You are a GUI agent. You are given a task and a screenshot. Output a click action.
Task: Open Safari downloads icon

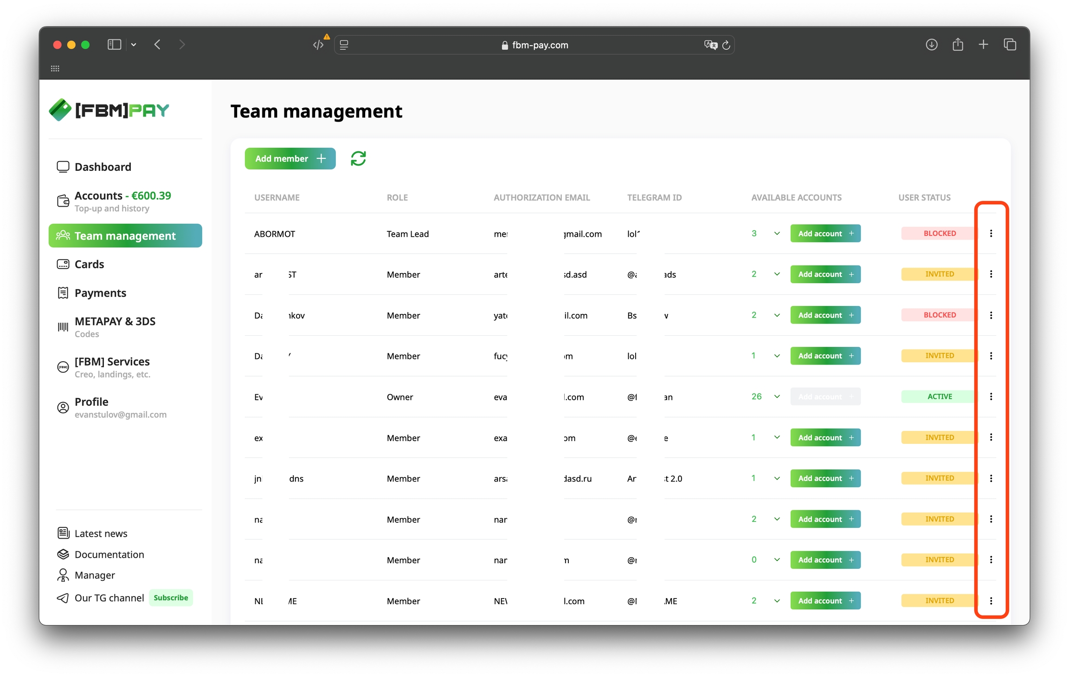pyautogui.click(x=931, y=45)
